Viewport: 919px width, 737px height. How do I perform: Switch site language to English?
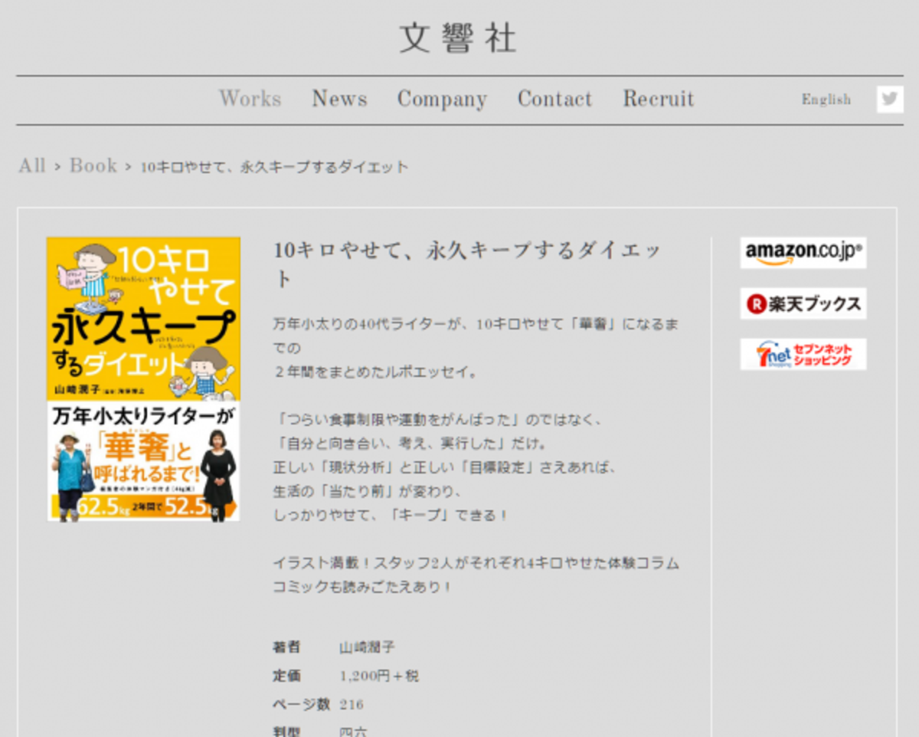pos(826,99)
